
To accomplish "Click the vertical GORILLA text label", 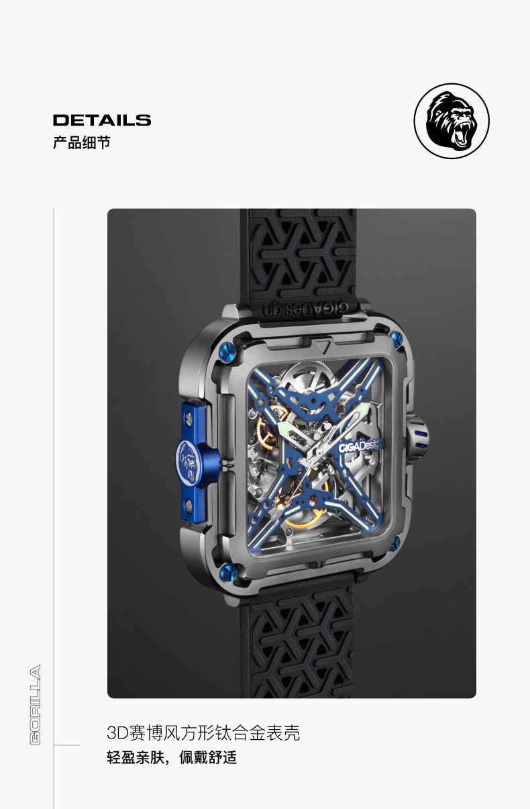I will click(x=35, y=704).
